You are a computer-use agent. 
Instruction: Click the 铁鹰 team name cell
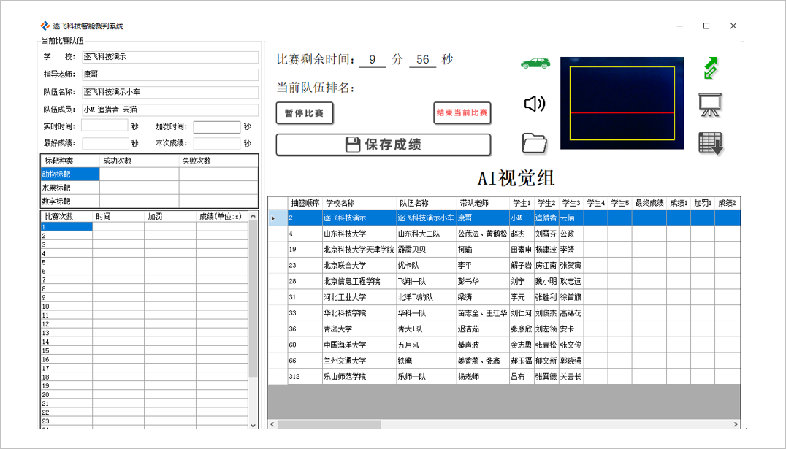pyautogui.click(x=426, y=361)
